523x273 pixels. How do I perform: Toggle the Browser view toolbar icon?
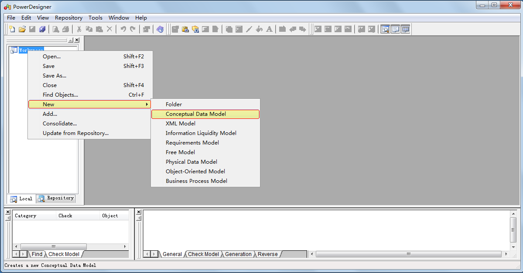tap(385, 29)
